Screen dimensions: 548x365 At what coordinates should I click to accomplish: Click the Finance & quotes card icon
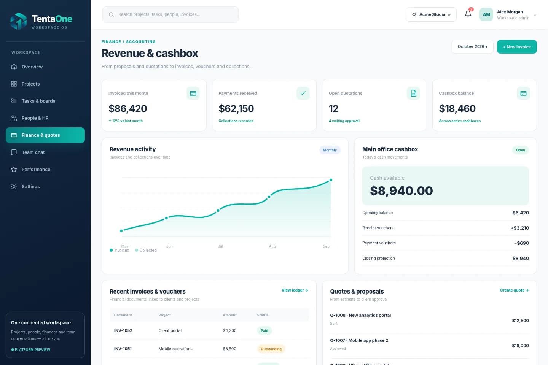pos(14,135)
